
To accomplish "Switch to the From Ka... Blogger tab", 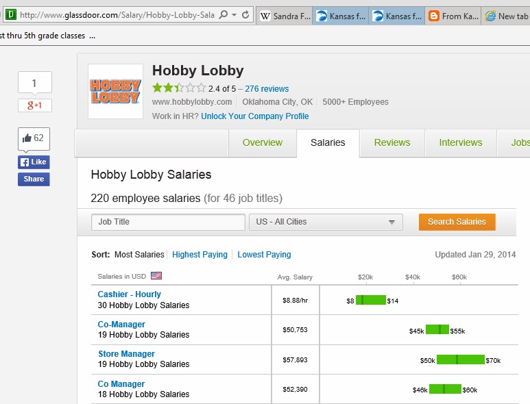I will point(453,16).
